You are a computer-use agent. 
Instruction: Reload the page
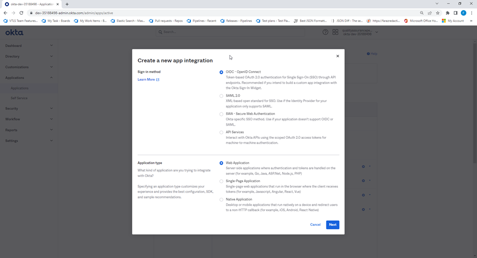22,13
